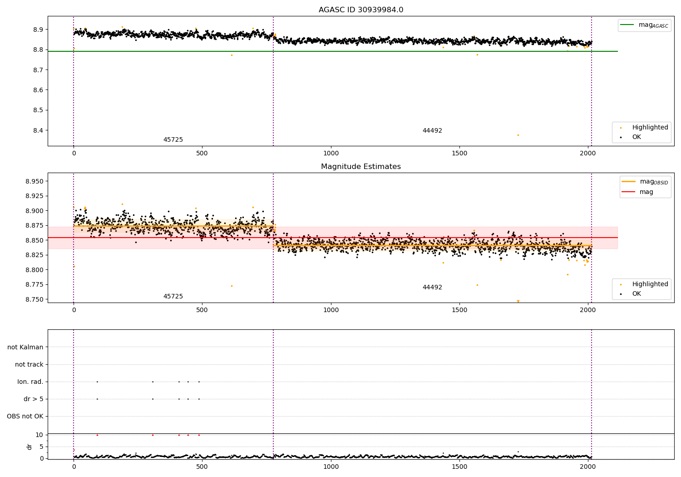The width and height of the screenshot is (681, 477).
Task: Click 'Highlighted' legend entry in Magnitude Estimates plot
Action: 644,284
